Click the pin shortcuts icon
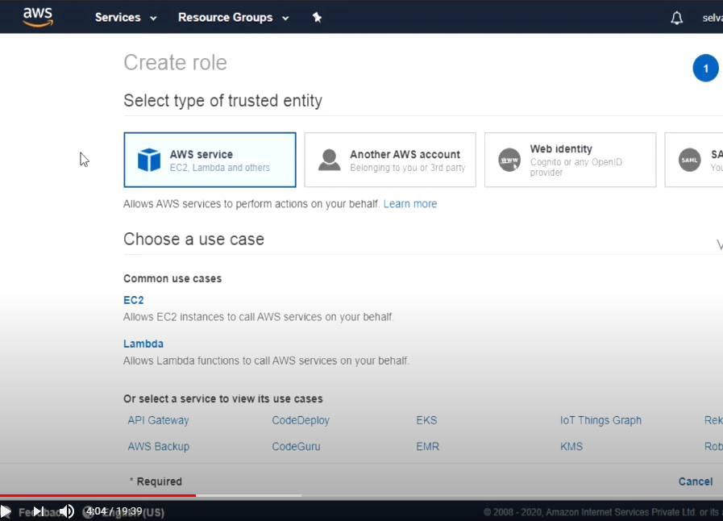Screen dimensions: 723x521 click(x=317, y=18)
